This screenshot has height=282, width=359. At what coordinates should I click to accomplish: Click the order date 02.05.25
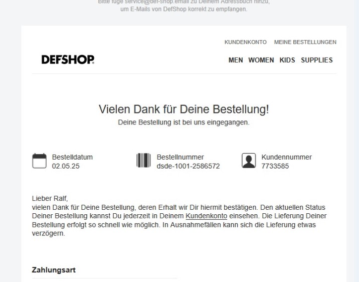(66, 166)
